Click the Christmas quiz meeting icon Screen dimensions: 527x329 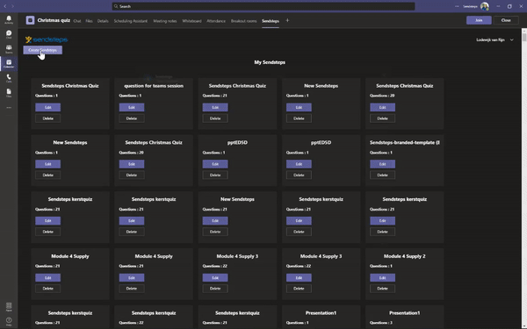pos(30,20)
